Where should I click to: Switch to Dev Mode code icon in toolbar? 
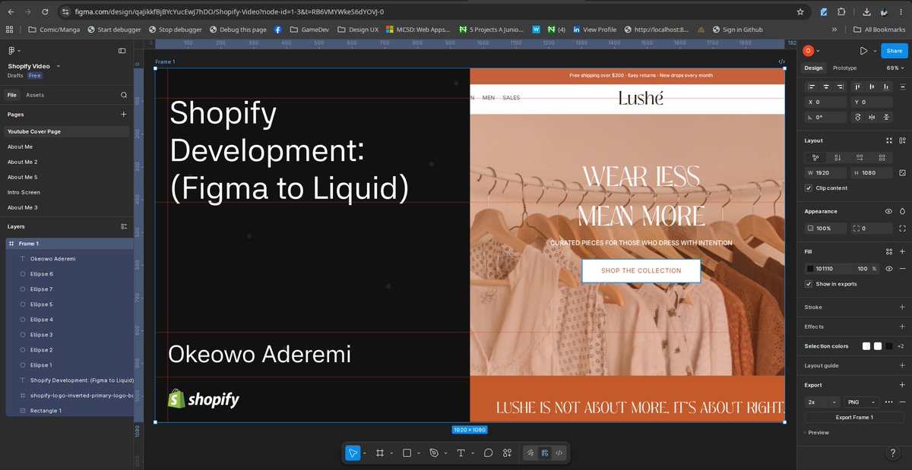559,453
